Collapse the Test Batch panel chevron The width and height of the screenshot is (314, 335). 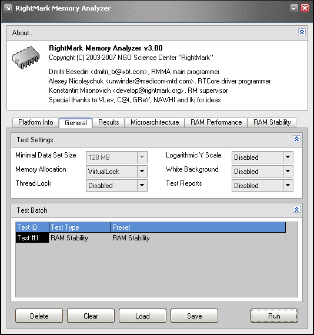[296, 209]
